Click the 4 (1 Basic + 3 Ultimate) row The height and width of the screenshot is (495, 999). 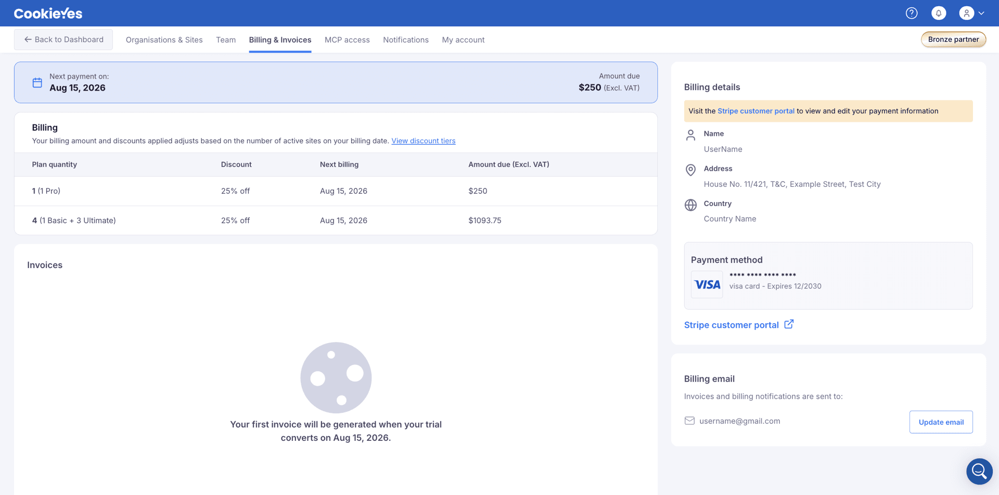336,221
